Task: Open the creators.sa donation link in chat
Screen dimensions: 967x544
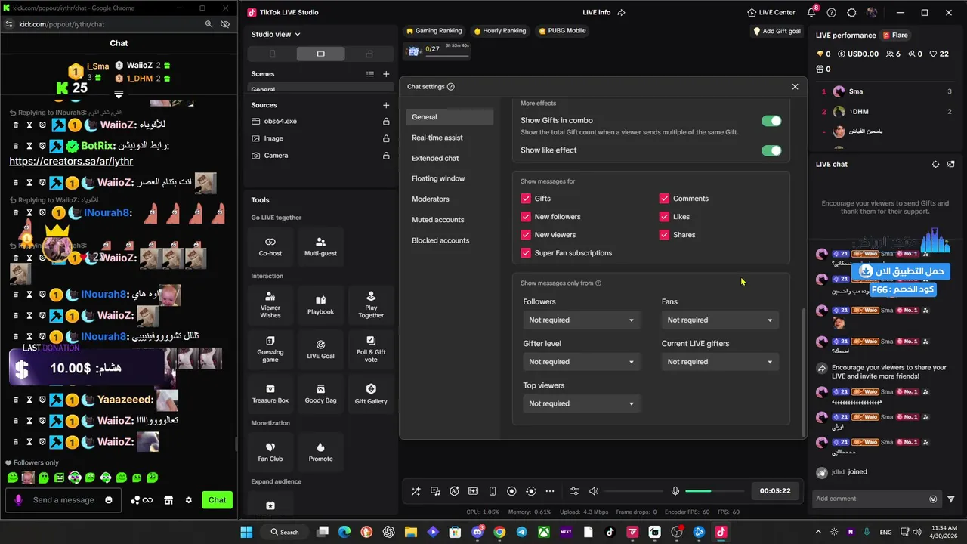Action: (71, 161)
